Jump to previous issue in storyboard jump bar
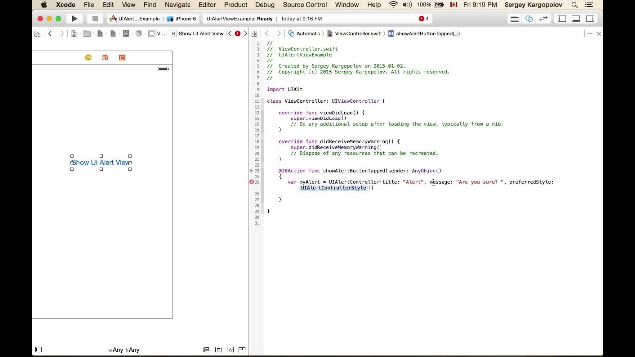Image resolution: width=635 pixels, height=357 pixels. coord(230,34)
